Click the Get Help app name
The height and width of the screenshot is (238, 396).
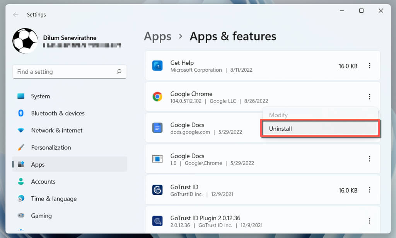tap(182, 63)
